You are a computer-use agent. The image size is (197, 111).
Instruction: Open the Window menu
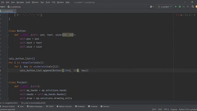[x=60, y=2]
